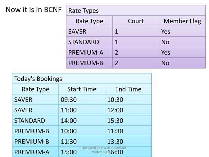Select the 10:00 start time cell
Image resolution: width=209 pixels, height=157 pixels.
coord(82,131)
